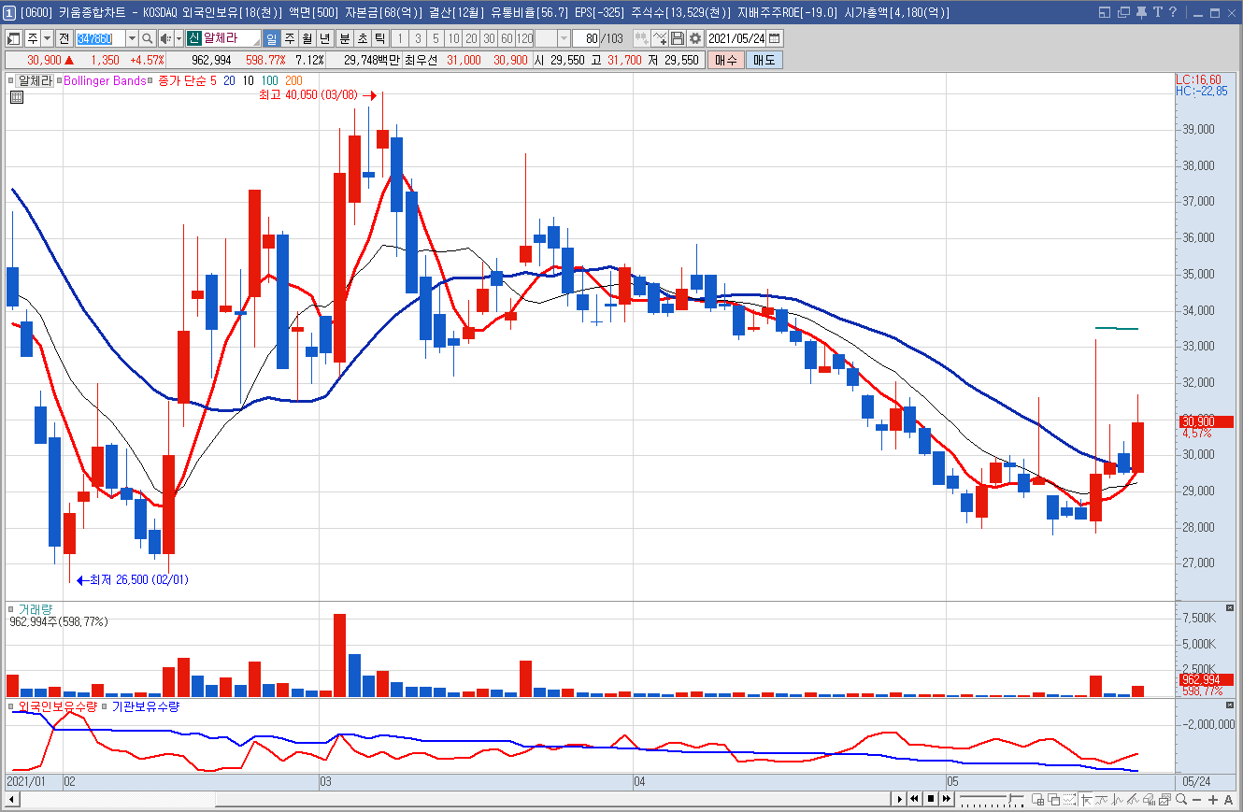Click the horizontal chart scrollbar left arrow
The height and width of the screenshot is (812, 1243).
pyautogui.click(x=12, y=799)
